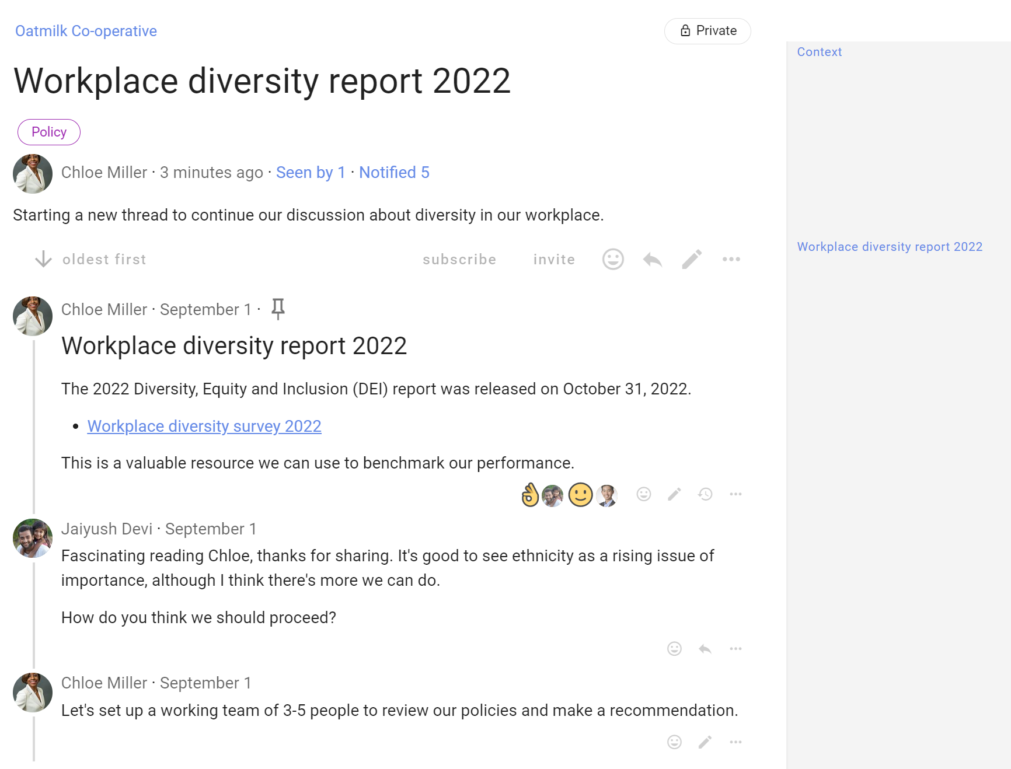Click the pin icon on Chloe's comment
1011x769 pixels.
click(x=278, y=309)
